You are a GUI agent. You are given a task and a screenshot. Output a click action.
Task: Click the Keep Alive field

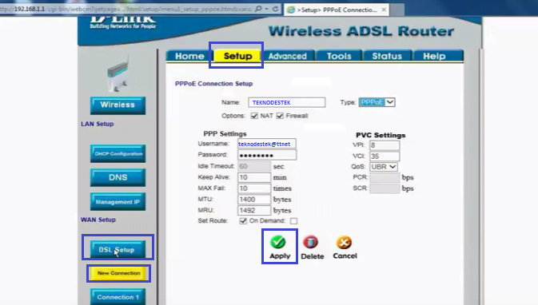254,177
